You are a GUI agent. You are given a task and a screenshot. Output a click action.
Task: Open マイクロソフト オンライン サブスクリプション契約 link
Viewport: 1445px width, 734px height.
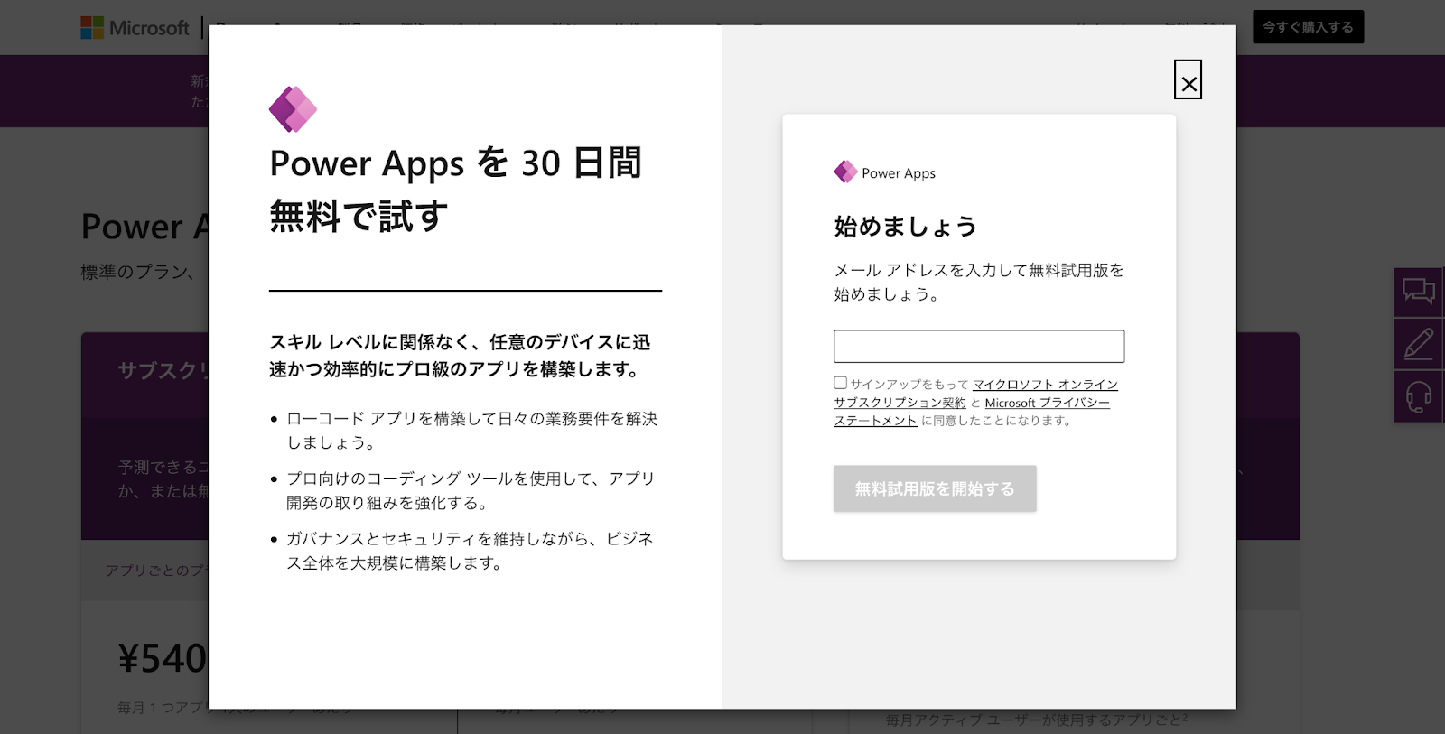[975, 394]
